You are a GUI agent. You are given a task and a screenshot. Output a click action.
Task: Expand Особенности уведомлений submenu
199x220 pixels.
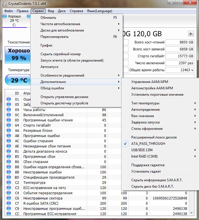pyautogui.click(x=76, y=75)
